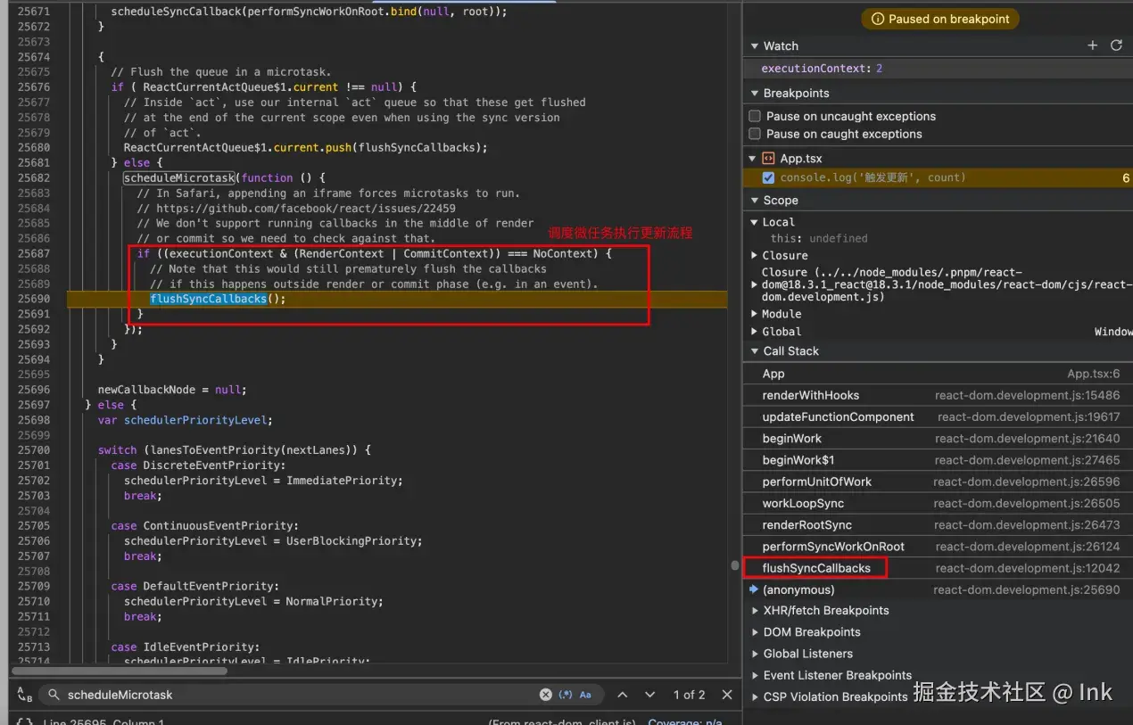Select the performUnitOfWork call stack frame
The height and width of the screenshot is (725, 1133).
938,482
